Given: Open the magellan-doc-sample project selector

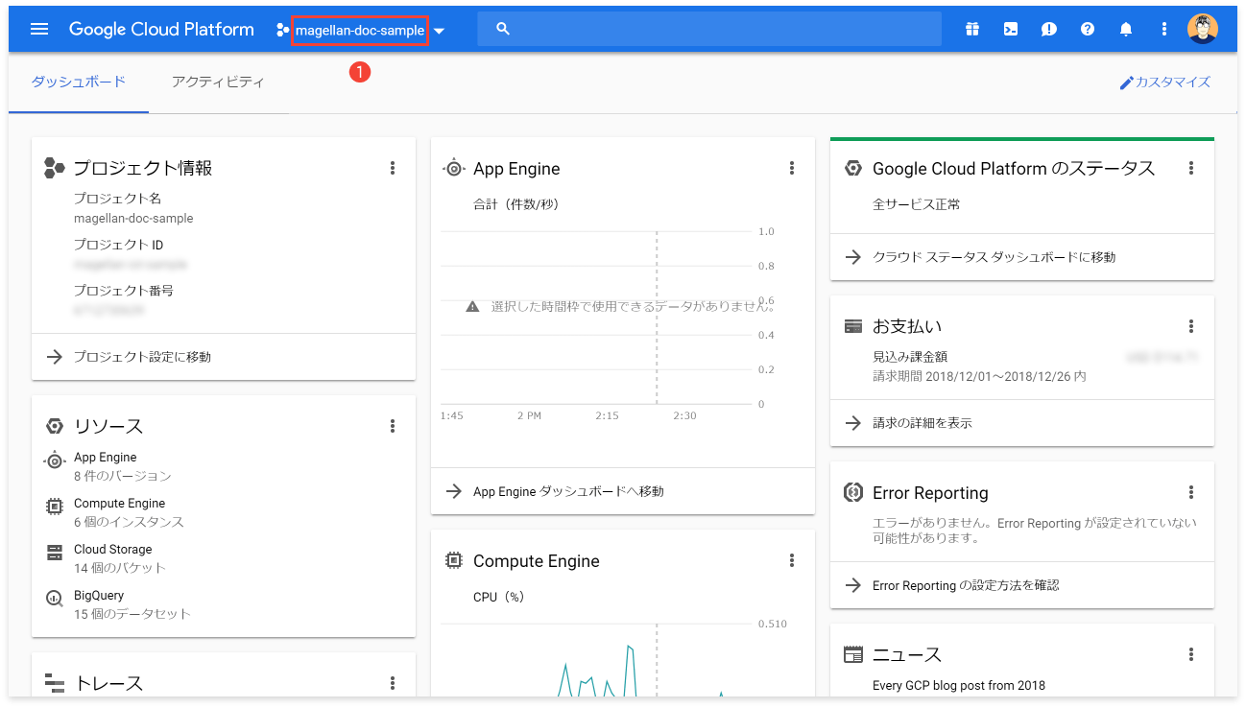Looking at the screenshot, I should coord(360,30).
